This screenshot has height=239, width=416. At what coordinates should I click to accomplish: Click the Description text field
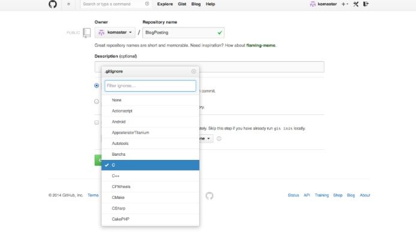click(x=210, y=66)
